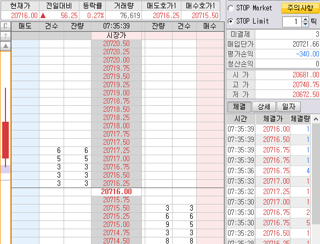Click price 20718.50 in the ladder

pyautogui.click(x=116, y=110)
